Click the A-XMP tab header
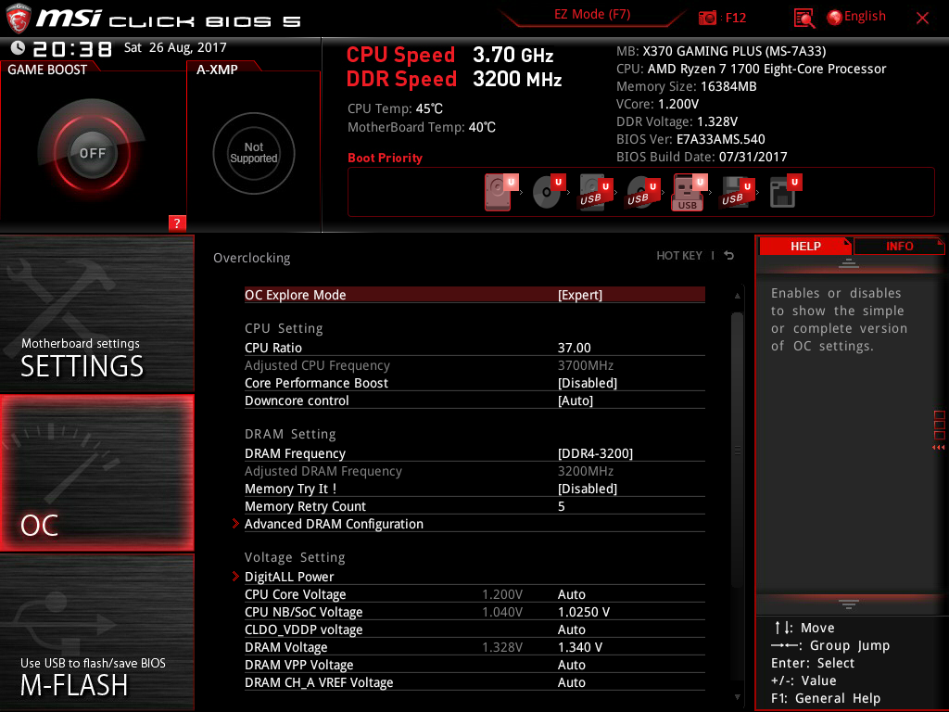This screenshot has height=712, width=949. (x=217, y=70)
